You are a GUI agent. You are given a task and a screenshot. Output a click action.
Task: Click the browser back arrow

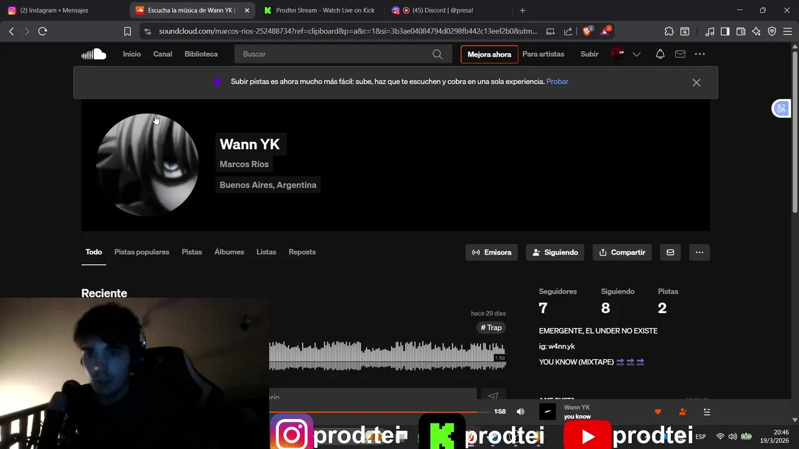click(x=11, y=31)
